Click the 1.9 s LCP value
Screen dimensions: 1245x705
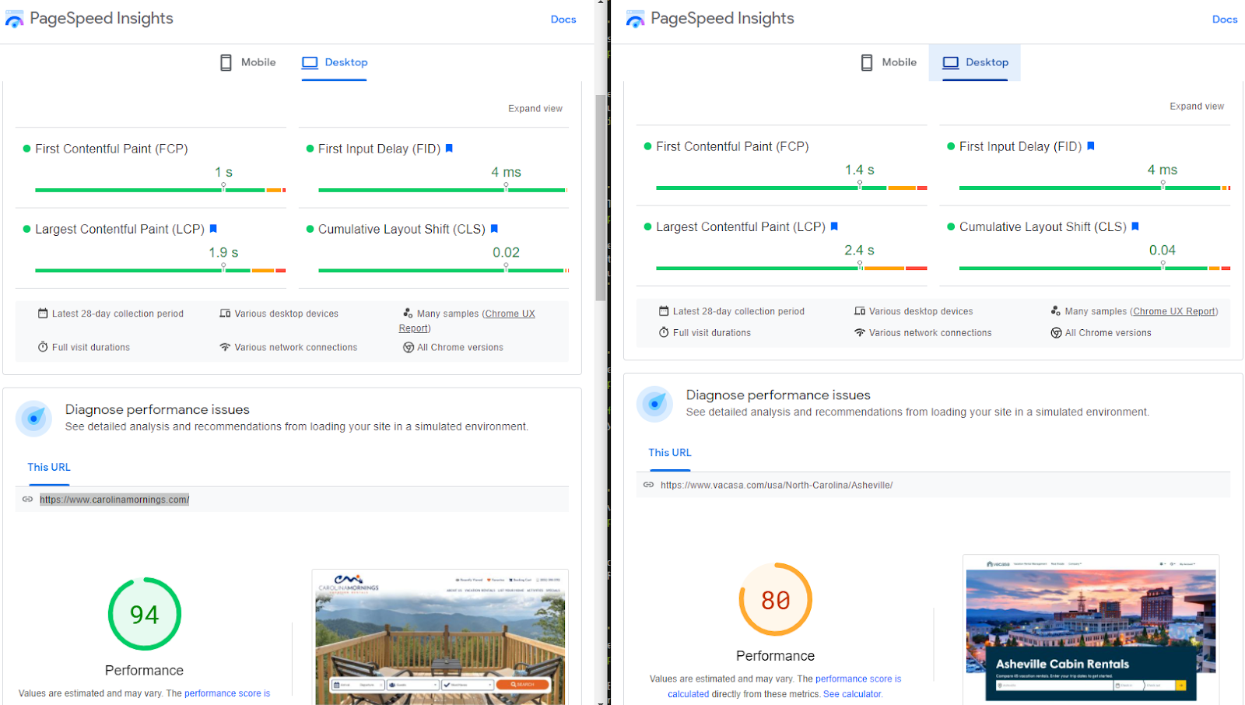pos(223,252)
